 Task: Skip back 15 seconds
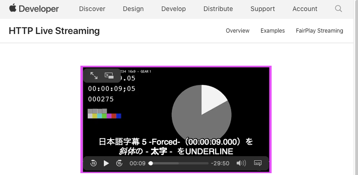click(x=93, y=163)
